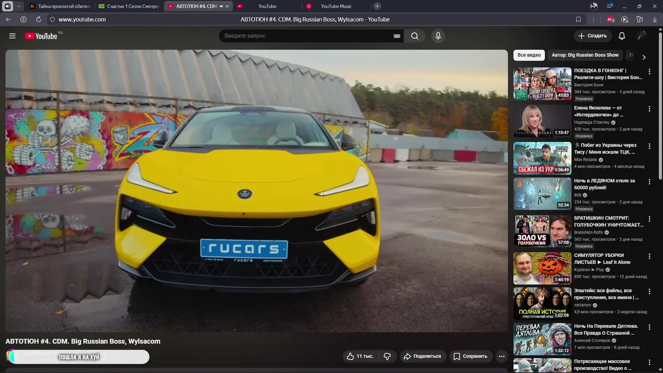Open 'Побег из Украины через Тису' thumbnail

pos(542,158)
